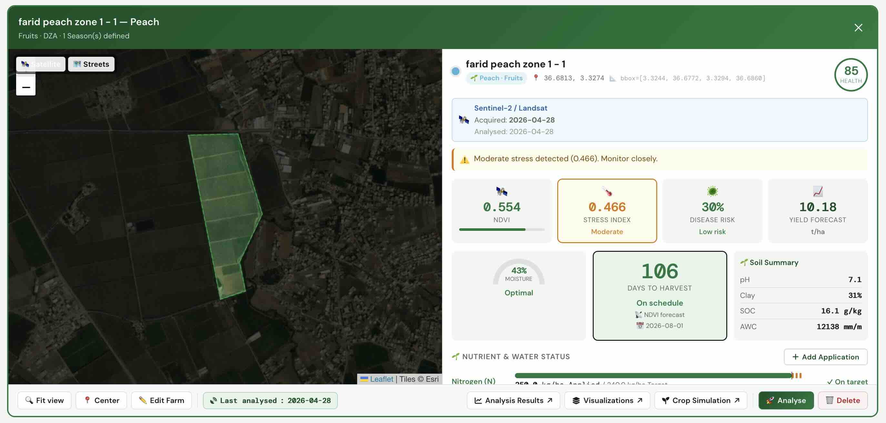886x423 pixels.
Task: Click the sprout icon beside Nutrient & Water Status
Action: pyautogui.click(x=455, y=356)
